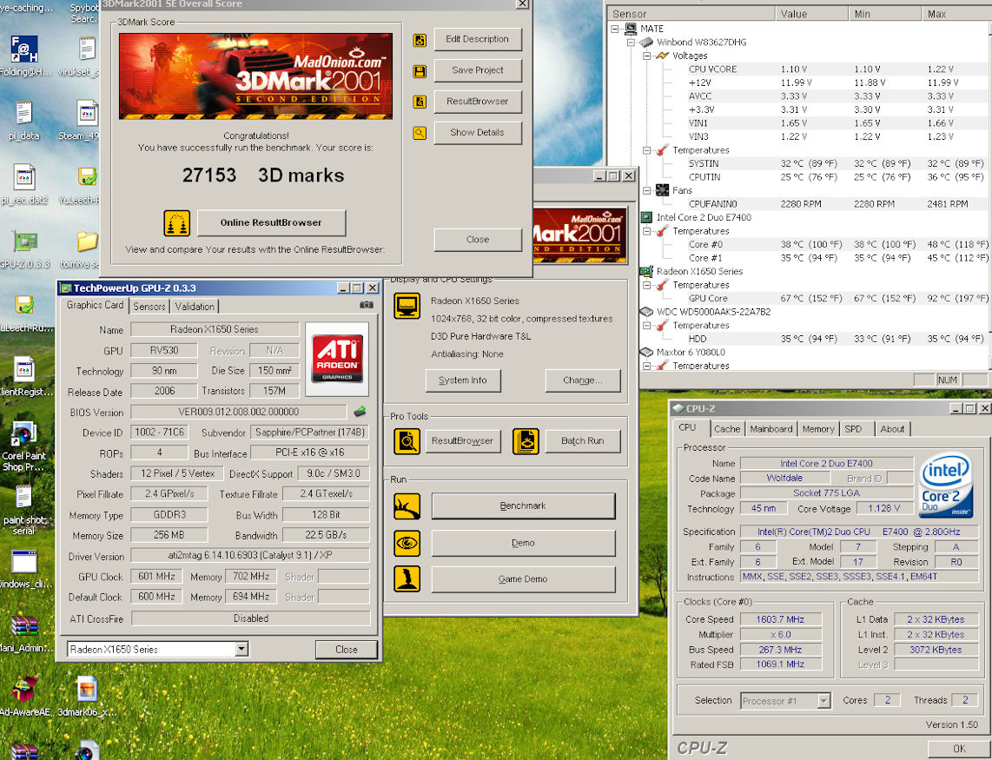Click the Show Details button
The height and width of the screenshot is (760, 992).
coord(478,132)
